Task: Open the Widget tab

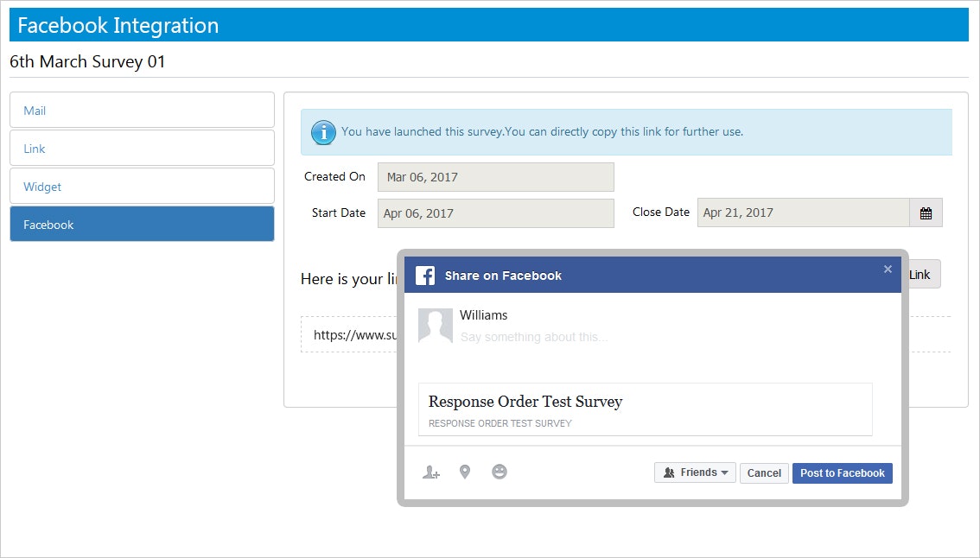Action: click(x=142, y=187)
